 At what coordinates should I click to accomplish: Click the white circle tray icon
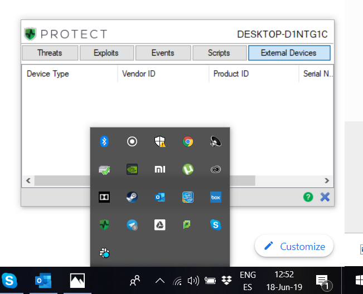pyautogui.click(x=132, y=141)
